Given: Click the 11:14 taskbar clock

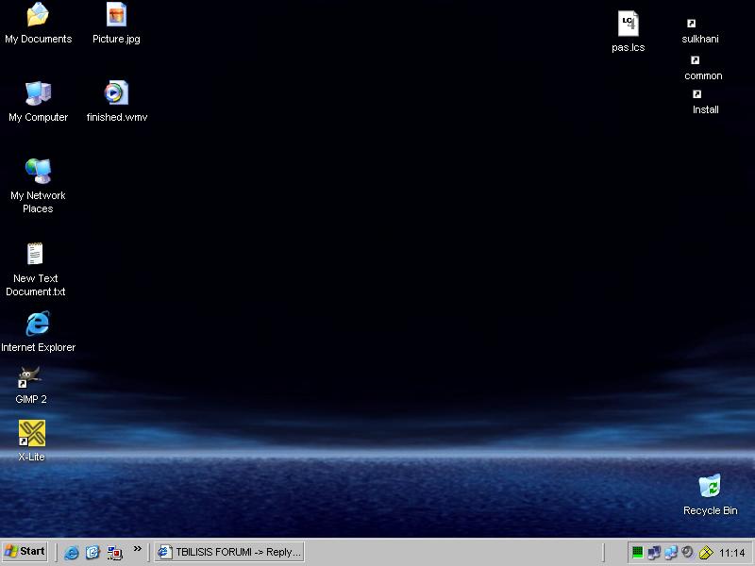Looking at the screenshot, I should [x=732, y=553].
